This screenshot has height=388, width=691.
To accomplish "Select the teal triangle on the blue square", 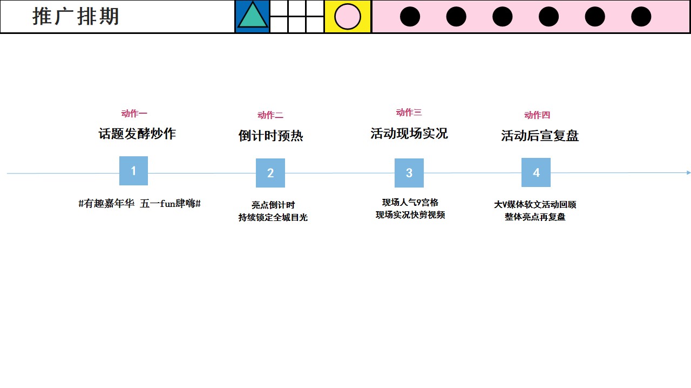I will click(253, 16).
